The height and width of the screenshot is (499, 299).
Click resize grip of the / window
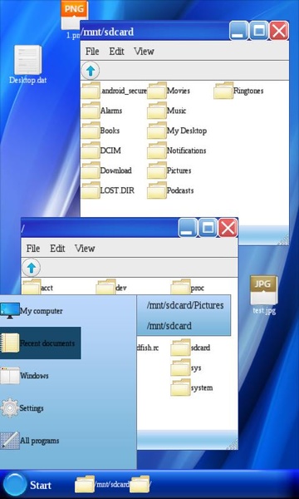(x=233, y=445)
